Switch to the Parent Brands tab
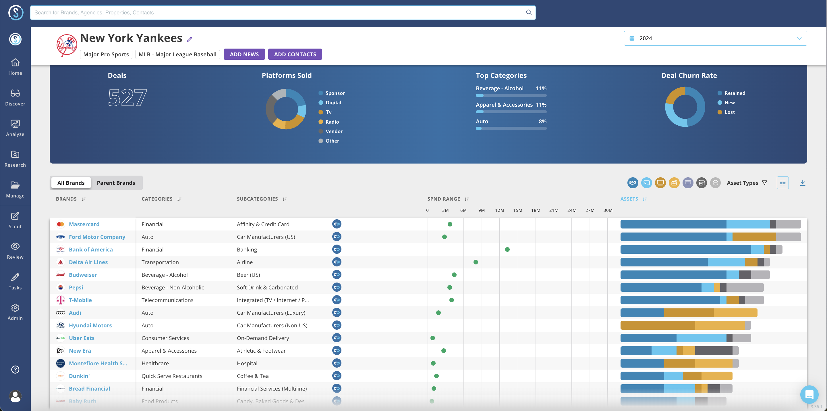Viewport: 827px width, 411px height. pyautogui.click(x=116, y=183)
